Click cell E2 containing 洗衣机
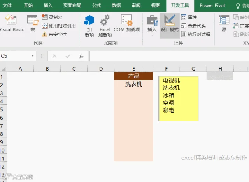This screenshot has width=249, height=182. point(133,84)
